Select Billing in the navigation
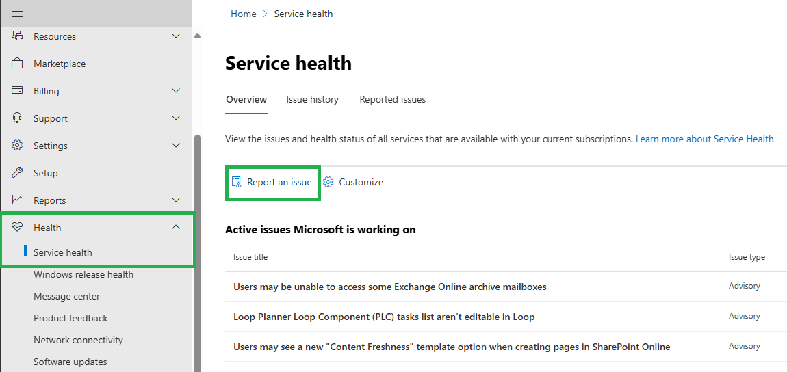 (46, 91)
